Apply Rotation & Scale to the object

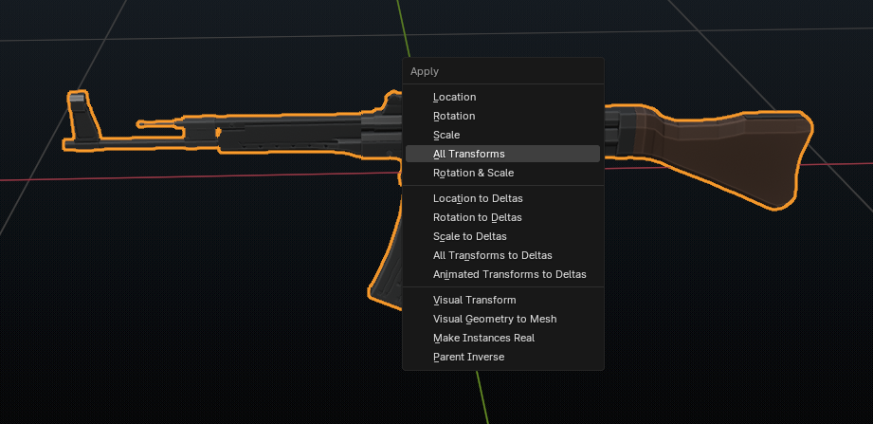pos(473,173)
